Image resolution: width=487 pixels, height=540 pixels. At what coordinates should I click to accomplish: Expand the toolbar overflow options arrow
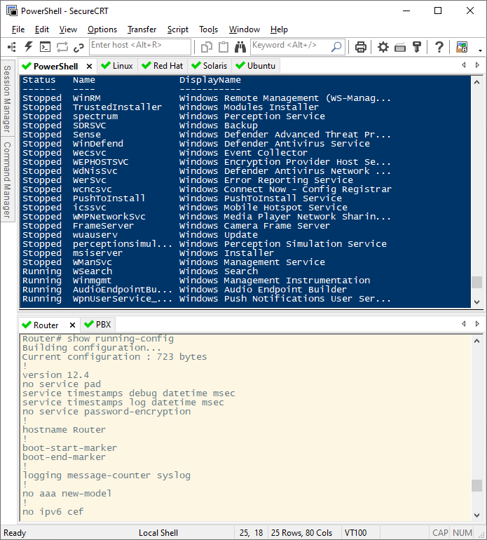point(480,50)
